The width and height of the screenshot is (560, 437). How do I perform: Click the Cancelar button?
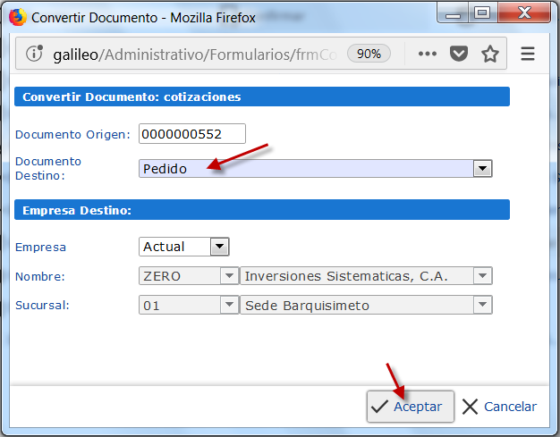(499, 407)
